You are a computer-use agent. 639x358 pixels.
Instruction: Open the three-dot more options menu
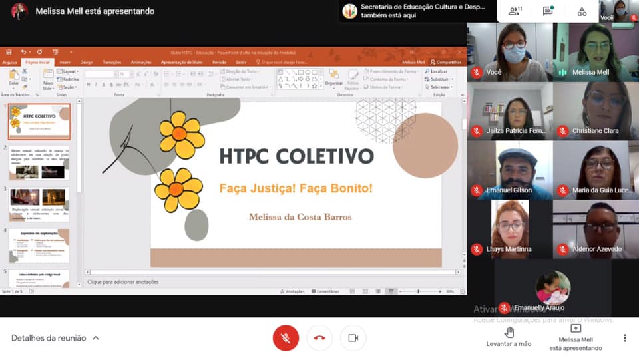coord(624,338)
